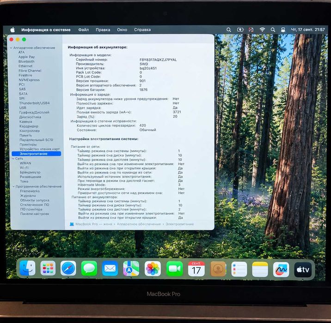Viewport: 331px width, 323px height.
Task: Click the red-ringed menu bar status icon
Action: point(251,30)
